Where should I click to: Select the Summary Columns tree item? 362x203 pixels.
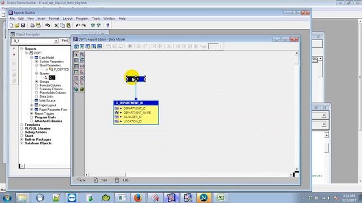pos(51,89)
